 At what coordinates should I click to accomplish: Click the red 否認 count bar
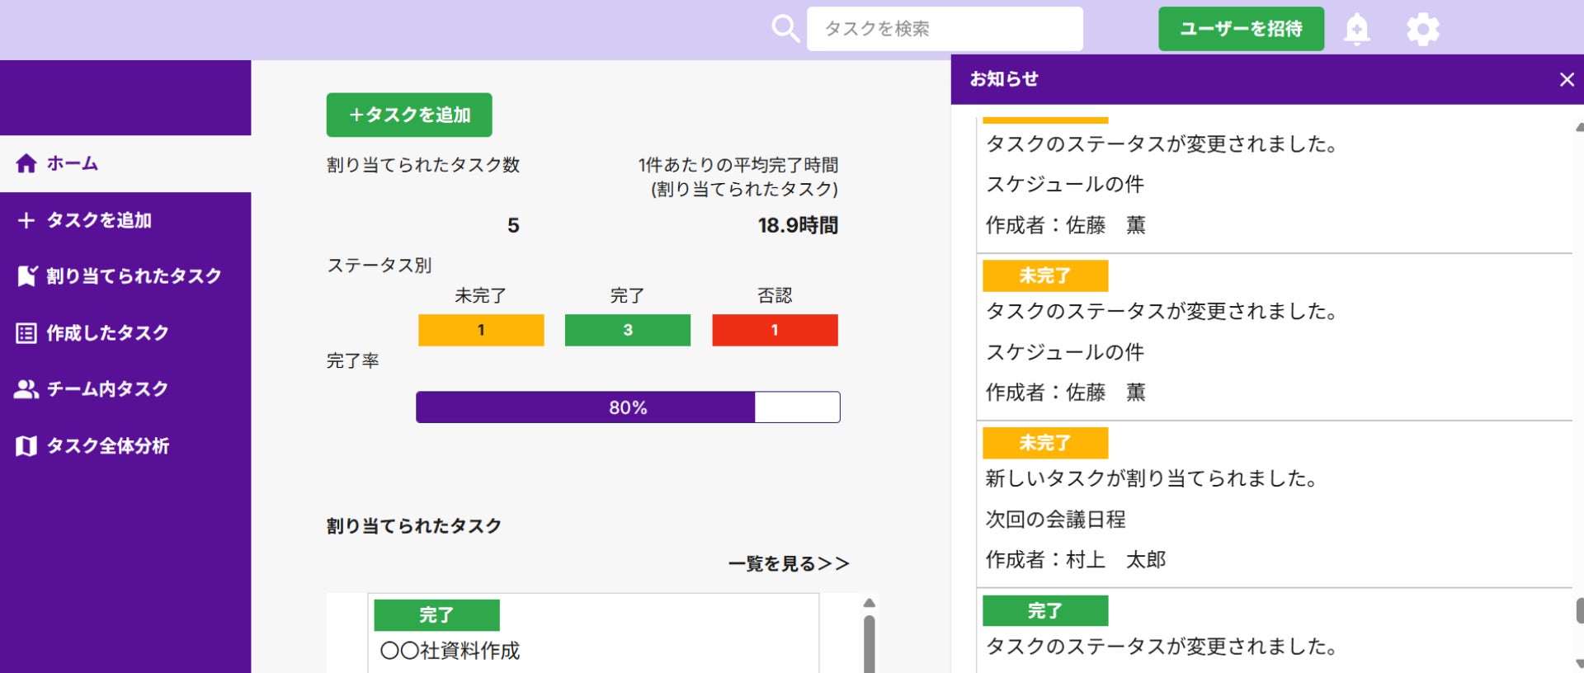(x=775, y=330)
